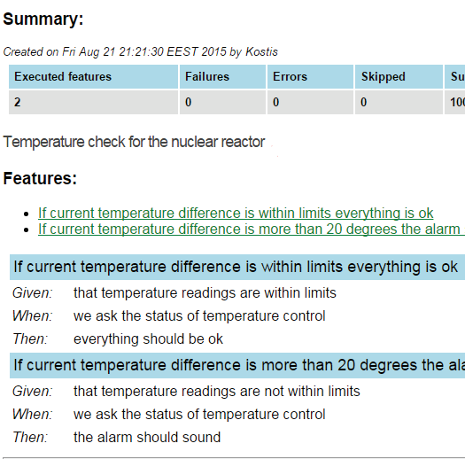Click 'that temperature readings are not within limits' step

(217, 392)
